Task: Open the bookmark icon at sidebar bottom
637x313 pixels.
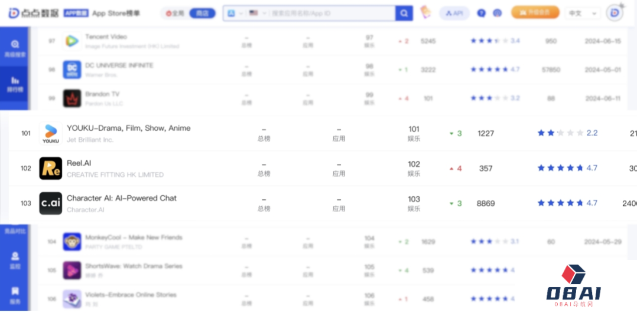Action: coord(15,291)
